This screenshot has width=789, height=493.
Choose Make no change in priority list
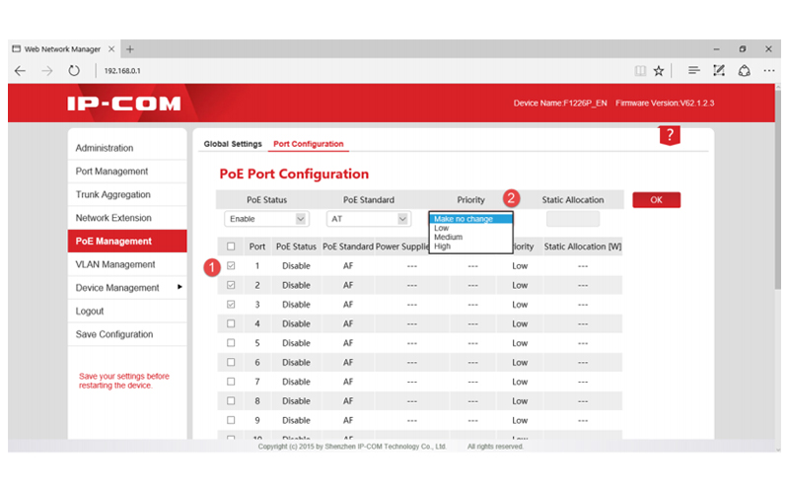pos(470,219)
